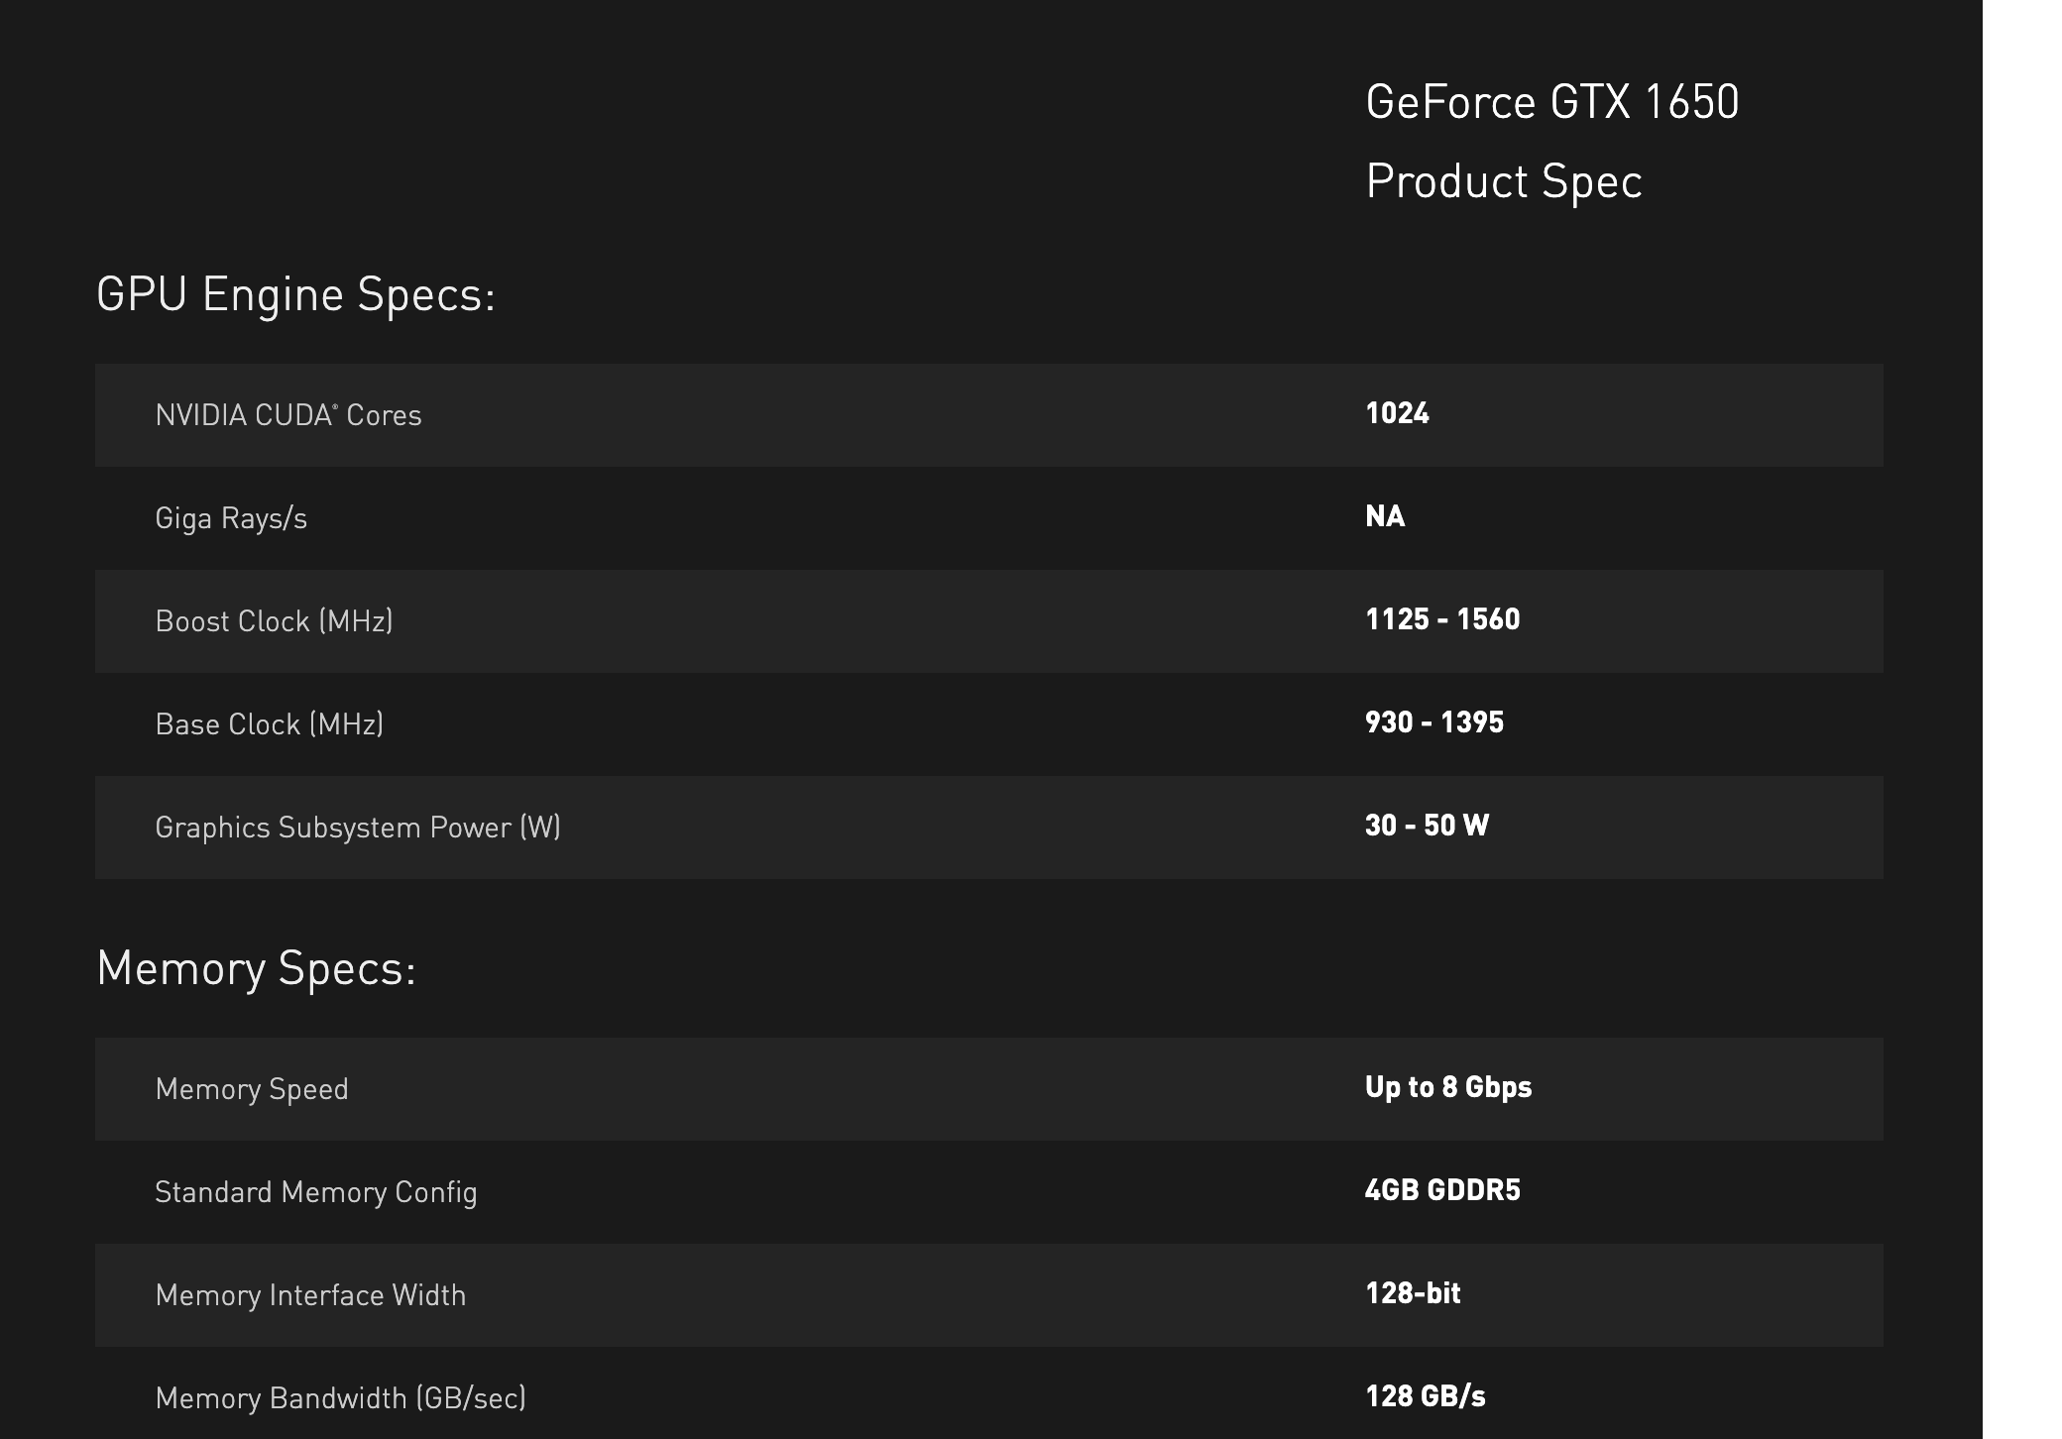Select the 'Boost Clock (MHz)' label
Viewport: 2062px width, 1439px height.
274,621
